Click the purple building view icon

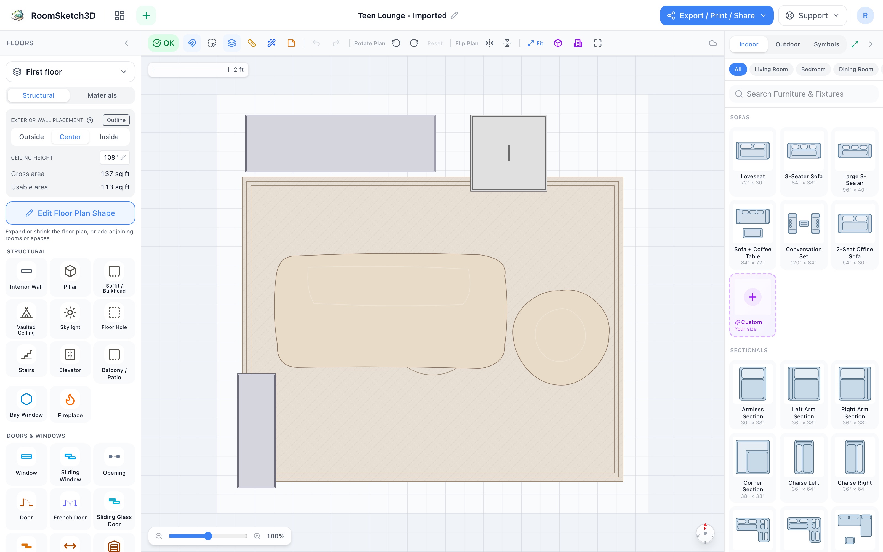point(578,43)
